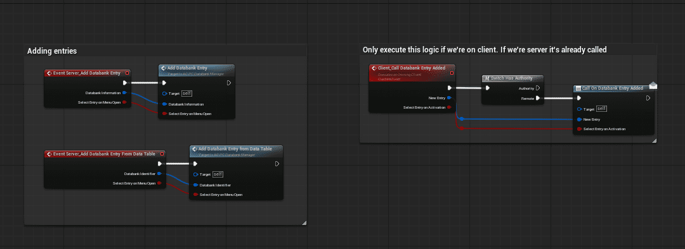Click Select Entry on Menu Open output pin of Server_Add Databank Entry event
Image resolution: width=685 pixels, height=249 pixels.
[x=124, y=102]
